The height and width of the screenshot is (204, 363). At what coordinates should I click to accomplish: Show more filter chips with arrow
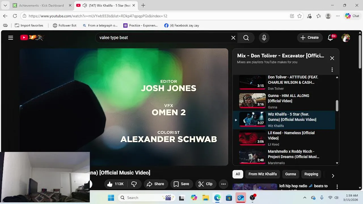[x=333, y=176]
